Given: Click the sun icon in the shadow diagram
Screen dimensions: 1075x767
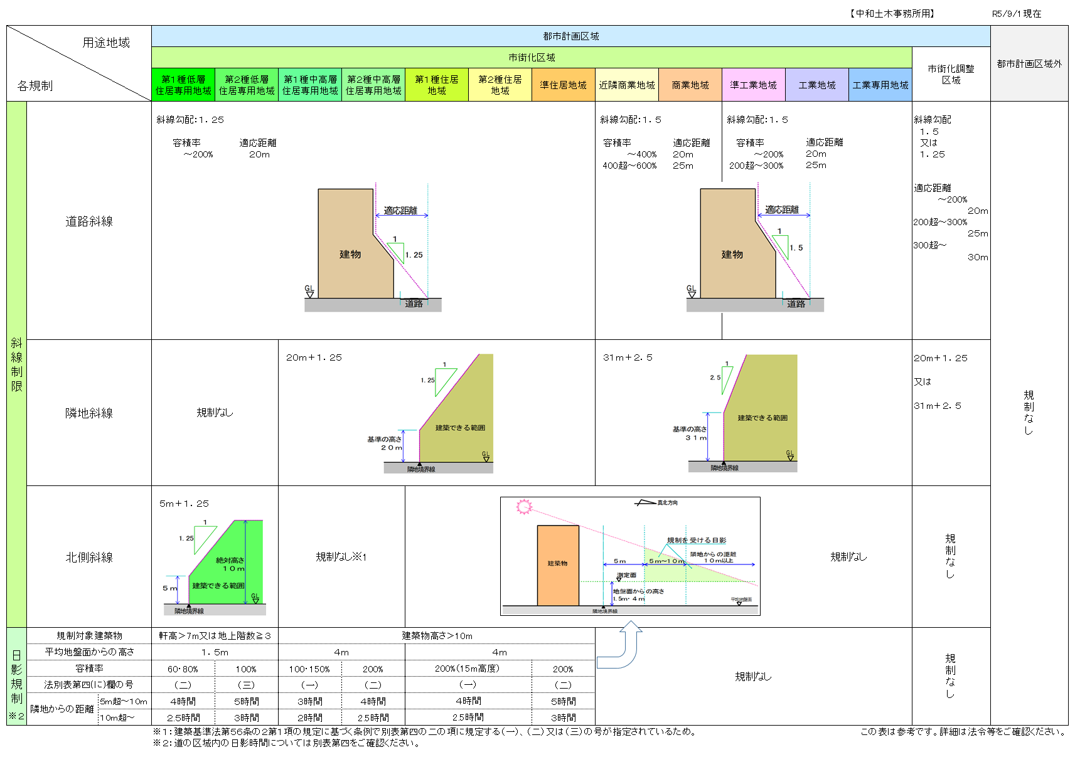Looking at the screenshot, I should (523, 507).
